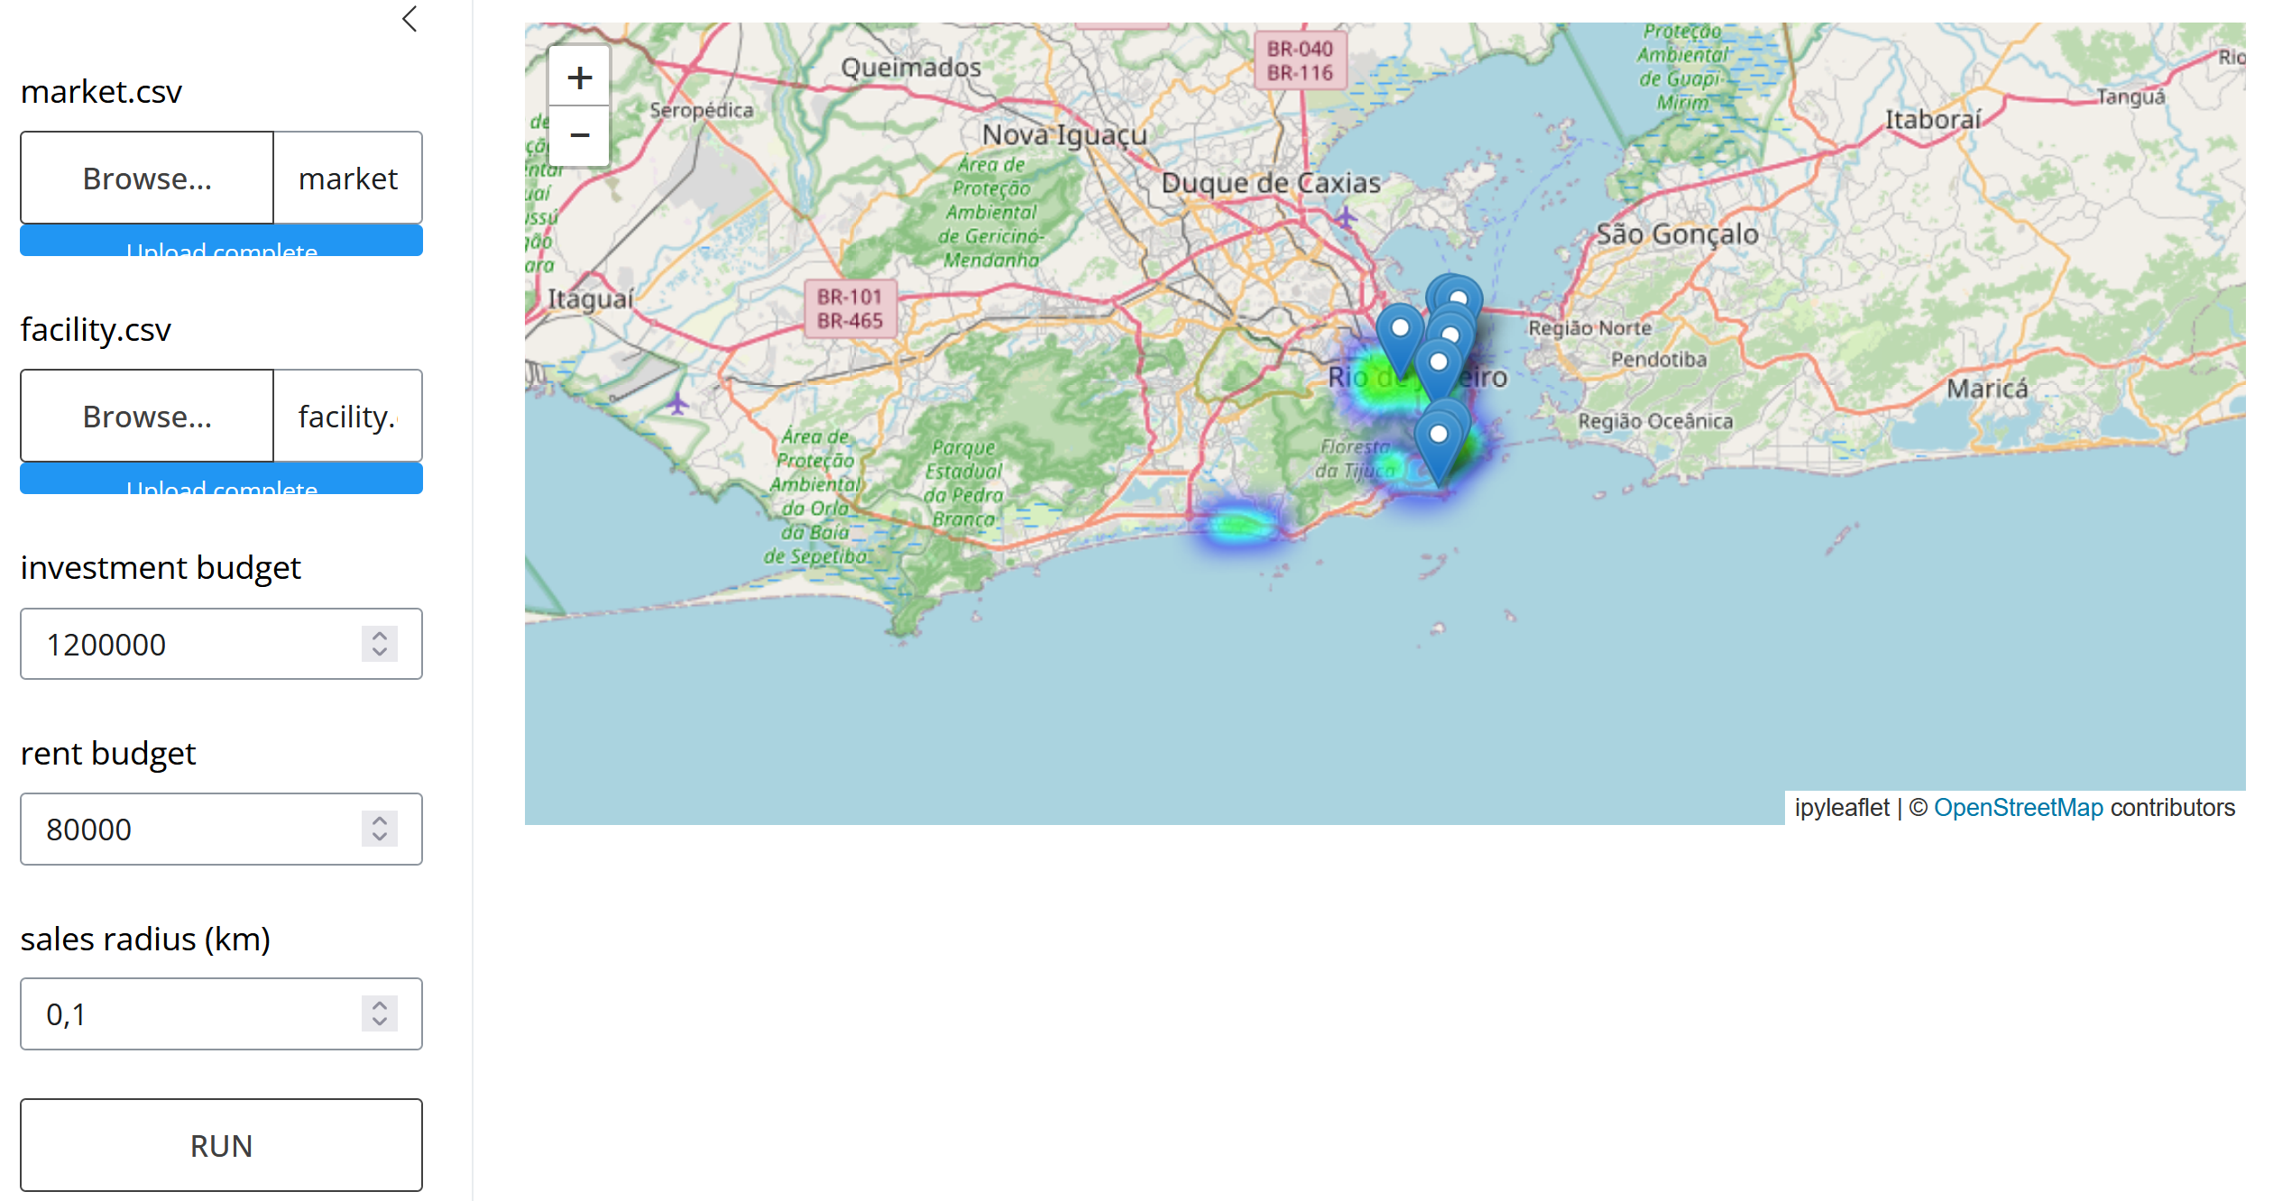Click the market.csv upload complete progress bar
Viewport: 2273px width, 1201px height.
pos(221,242)
